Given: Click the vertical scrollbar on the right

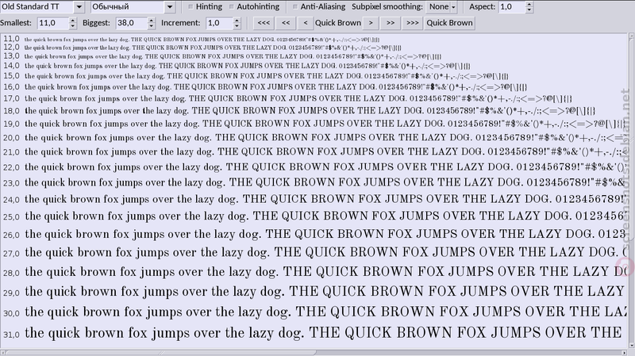Looking at the screenshot, I should point(631,191).
